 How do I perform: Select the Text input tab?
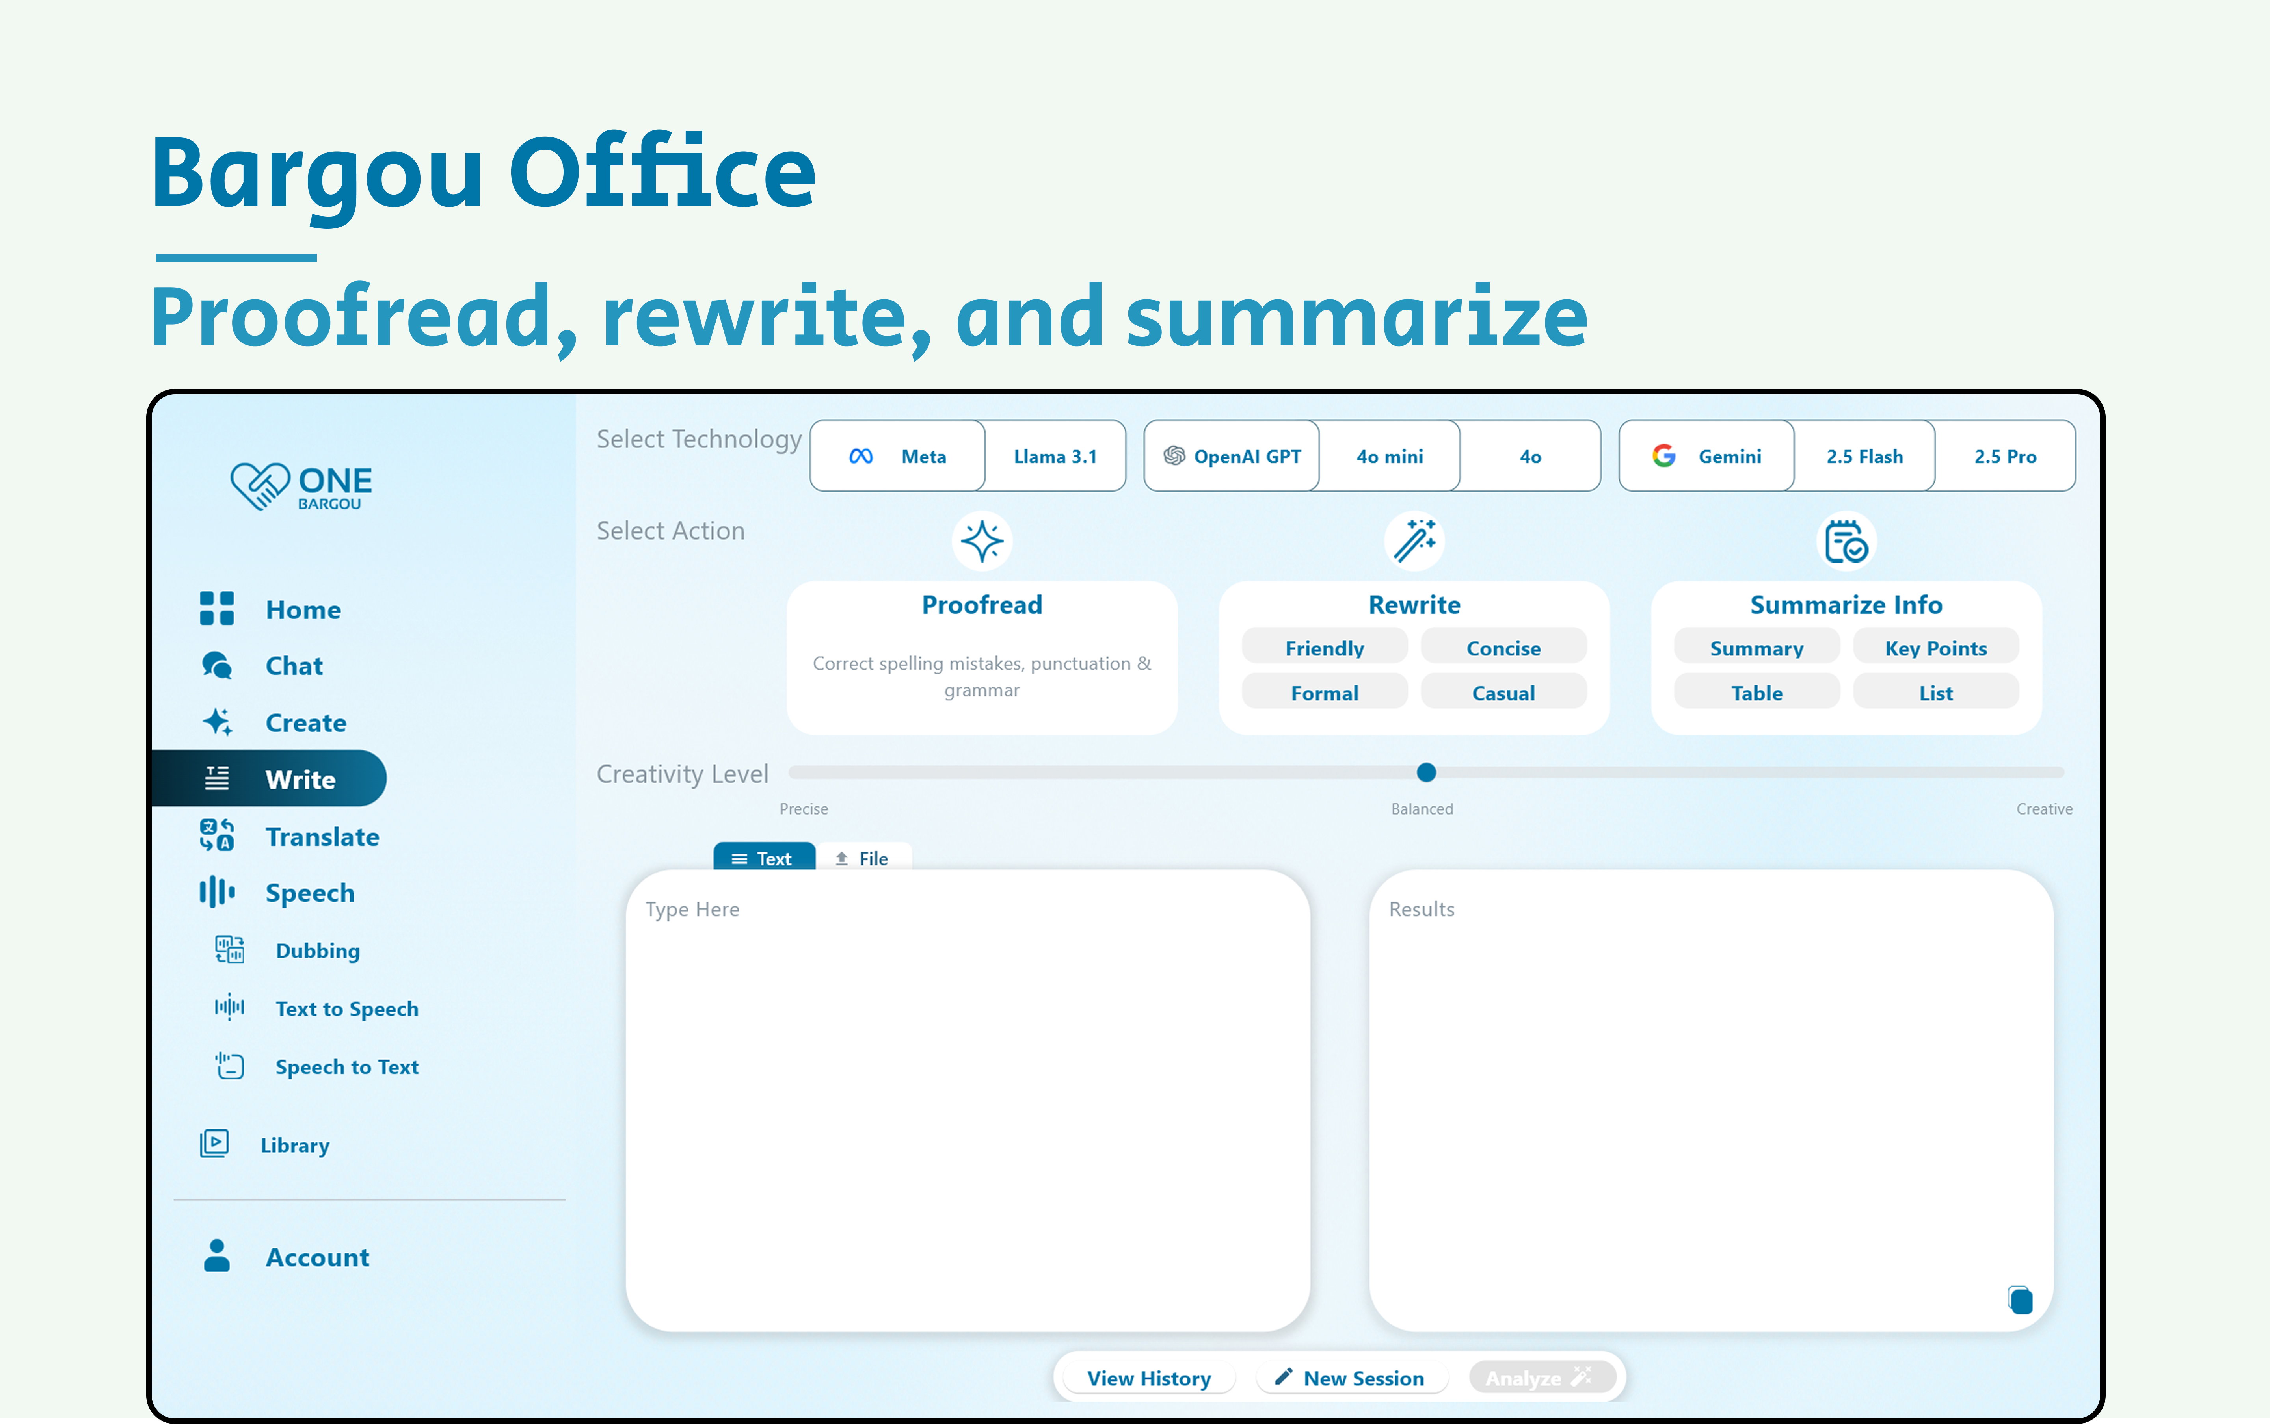[x=763, y=858]
